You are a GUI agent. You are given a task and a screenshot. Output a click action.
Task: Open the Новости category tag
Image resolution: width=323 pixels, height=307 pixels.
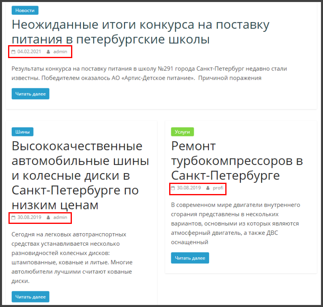coord(25,10)
